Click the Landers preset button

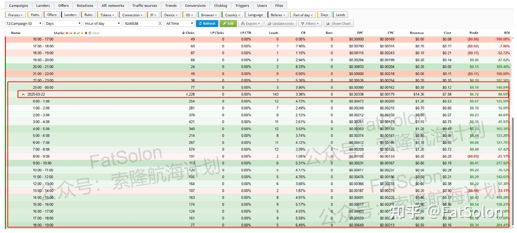[70, 15]
